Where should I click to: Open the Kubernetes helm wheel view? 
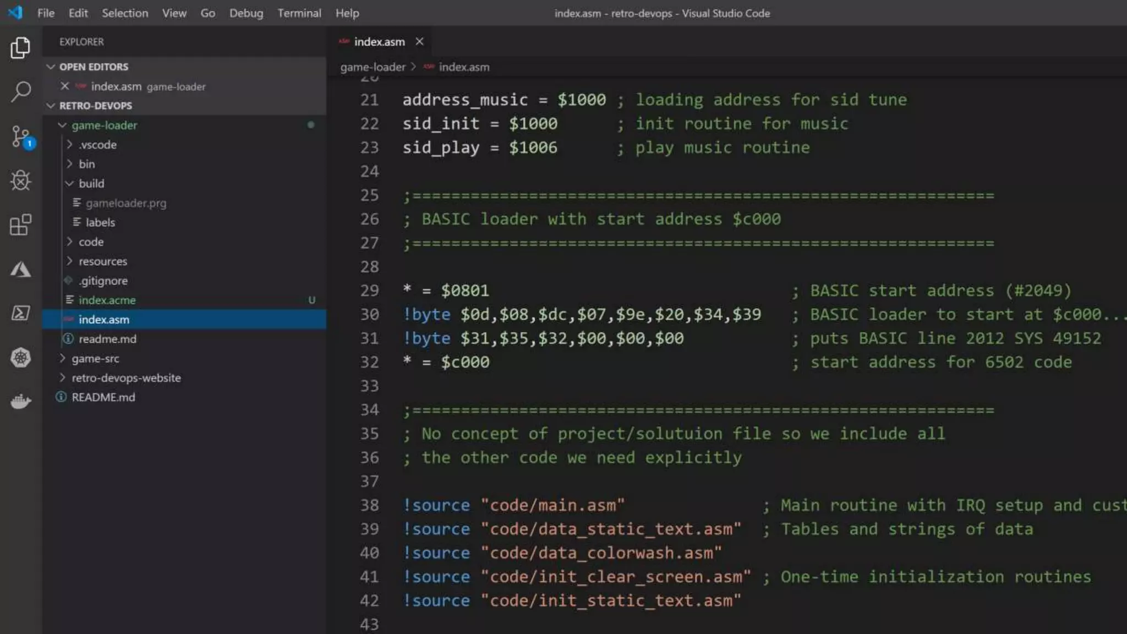pos(20,358)
